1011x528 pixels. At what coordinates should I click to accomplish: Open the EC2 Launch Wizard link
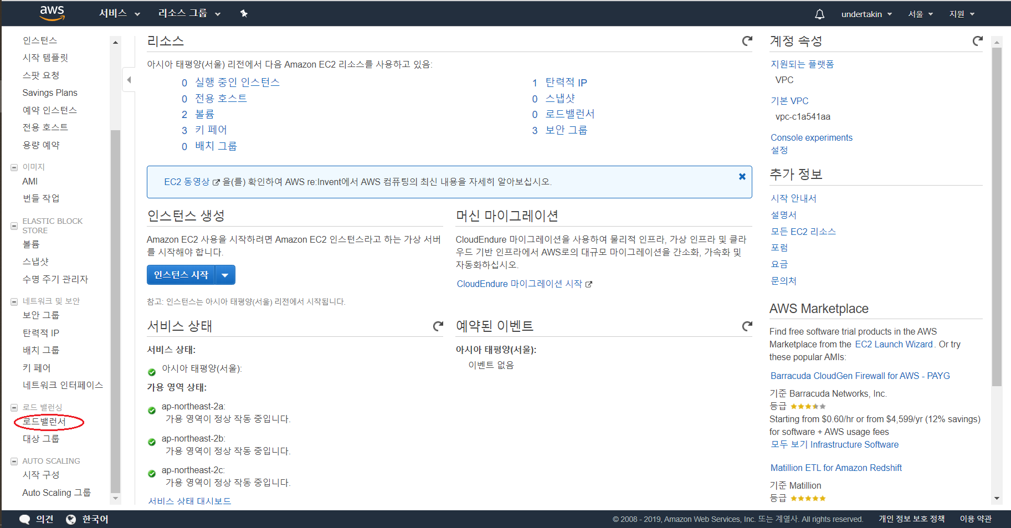click(x=894, y=344)
